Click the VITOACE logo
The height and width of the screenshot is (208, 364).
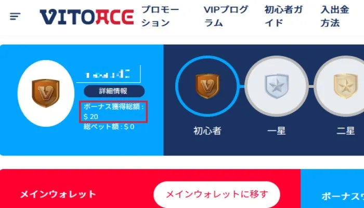87,17
